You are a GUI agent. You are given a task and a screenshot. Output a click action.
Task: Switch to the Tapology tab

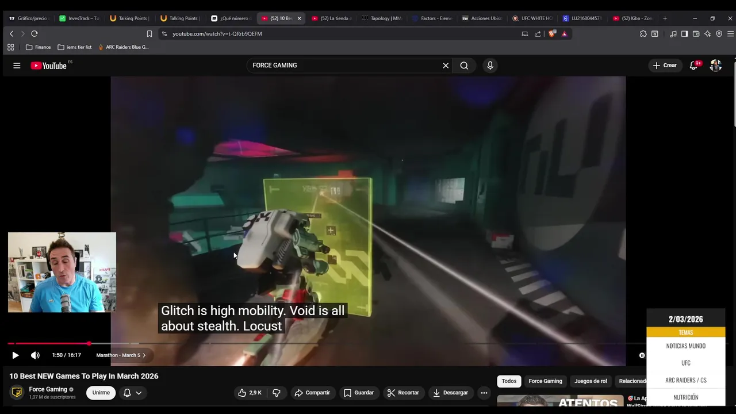pyautogui.click(x=382, y=18)
